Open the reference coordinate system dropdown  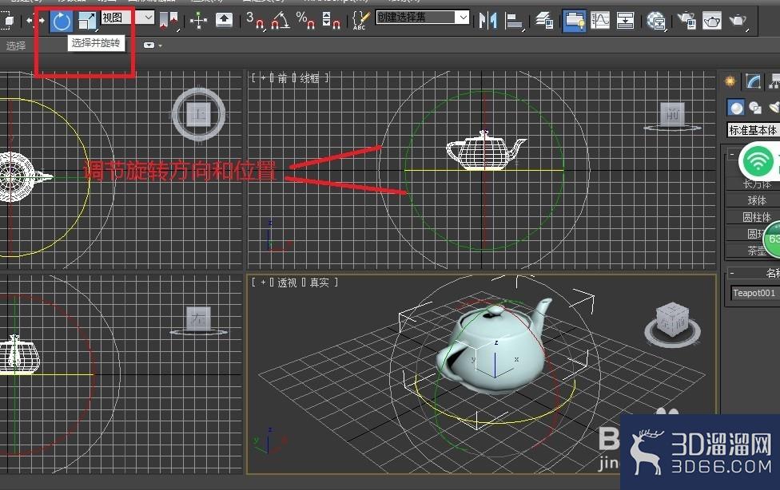[128, 18]
